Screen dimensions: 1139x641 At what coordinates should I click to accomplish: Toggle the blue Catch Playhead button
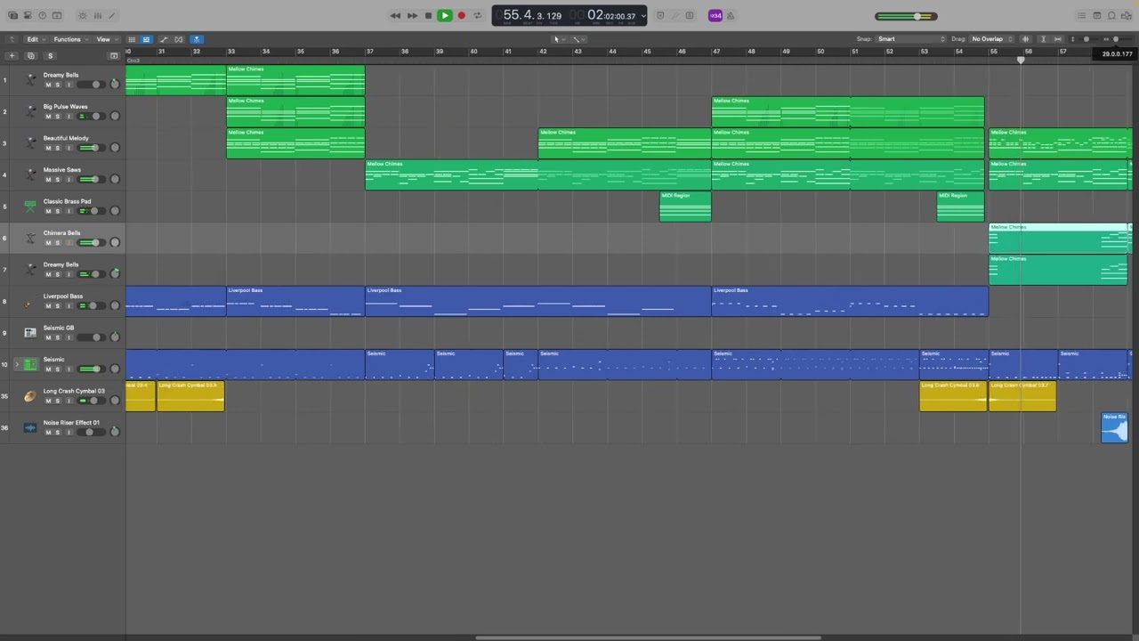click(x=197, y=39)
